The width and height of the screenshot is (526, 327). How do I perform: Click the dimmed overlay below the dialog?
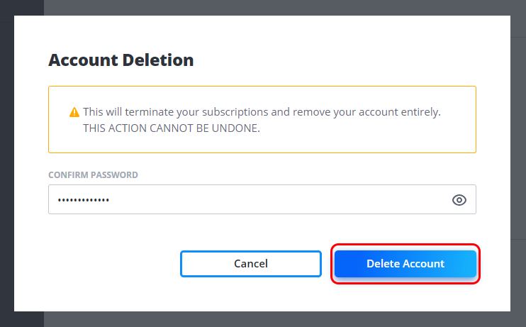pyautogui.click(x=284, y=319)
